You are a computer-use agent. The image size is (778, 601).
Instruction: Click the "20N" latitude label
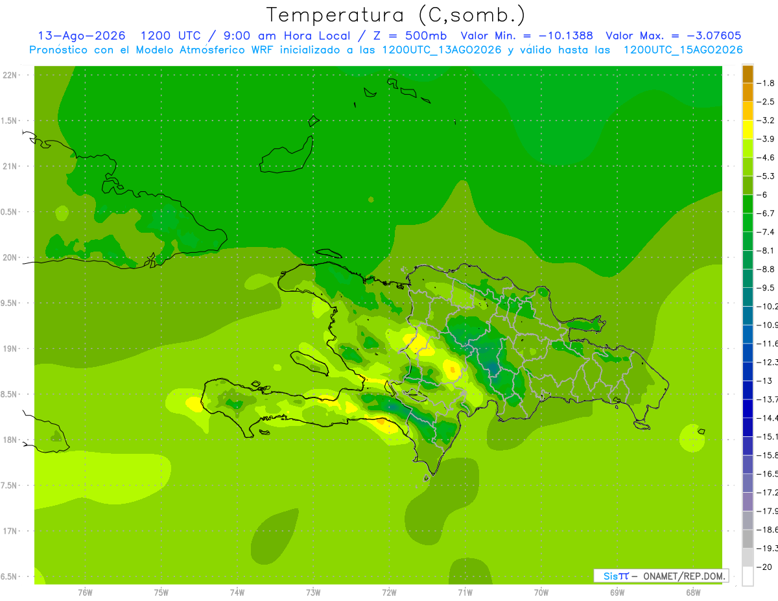click(x=10, y=257)
